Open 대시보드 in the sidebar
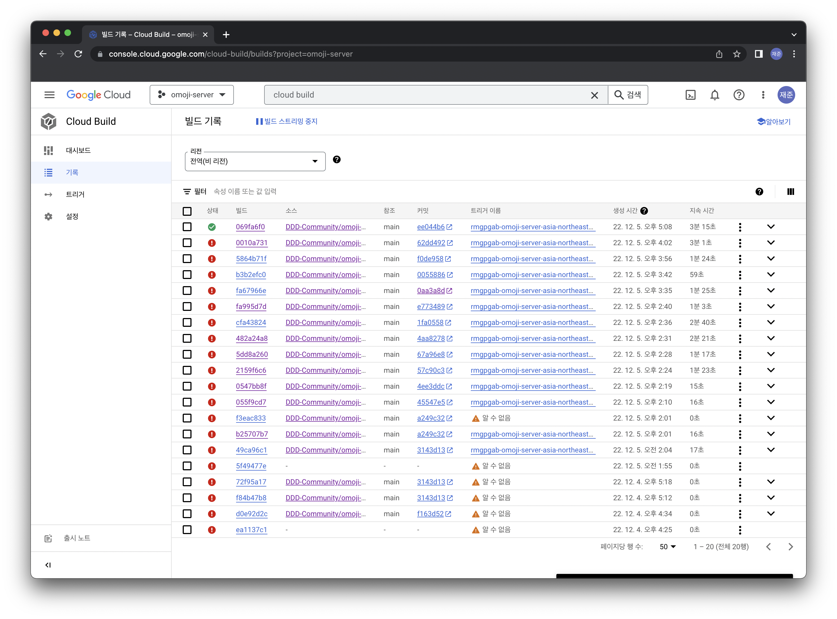The width and height of the screenshot is (837, 619). tap(78, 150)
